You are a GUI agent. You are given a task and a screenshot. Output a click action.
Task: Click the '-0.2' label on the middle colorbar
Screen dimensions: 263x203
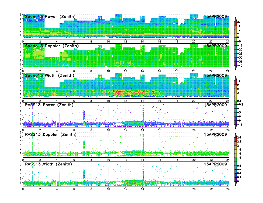pyautogui.click(x=240, y=105)
